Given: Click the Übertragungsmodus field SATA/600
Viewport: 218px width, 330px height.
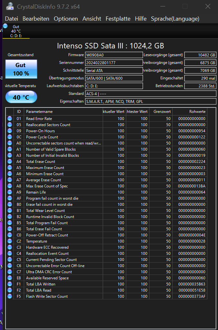Looking at the screenshot, I should (x=114, y=78).
